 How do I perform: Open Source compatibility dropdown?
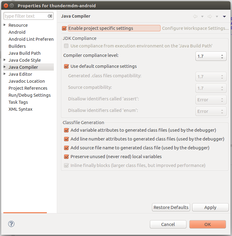[x=211, y=88]
